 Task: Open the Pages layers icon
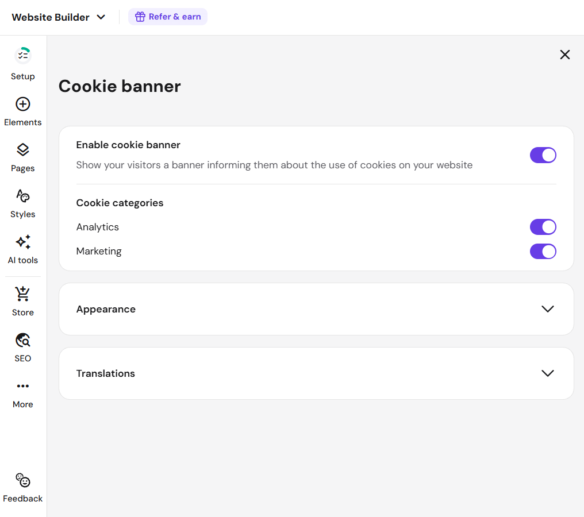(x=23, y=150)
